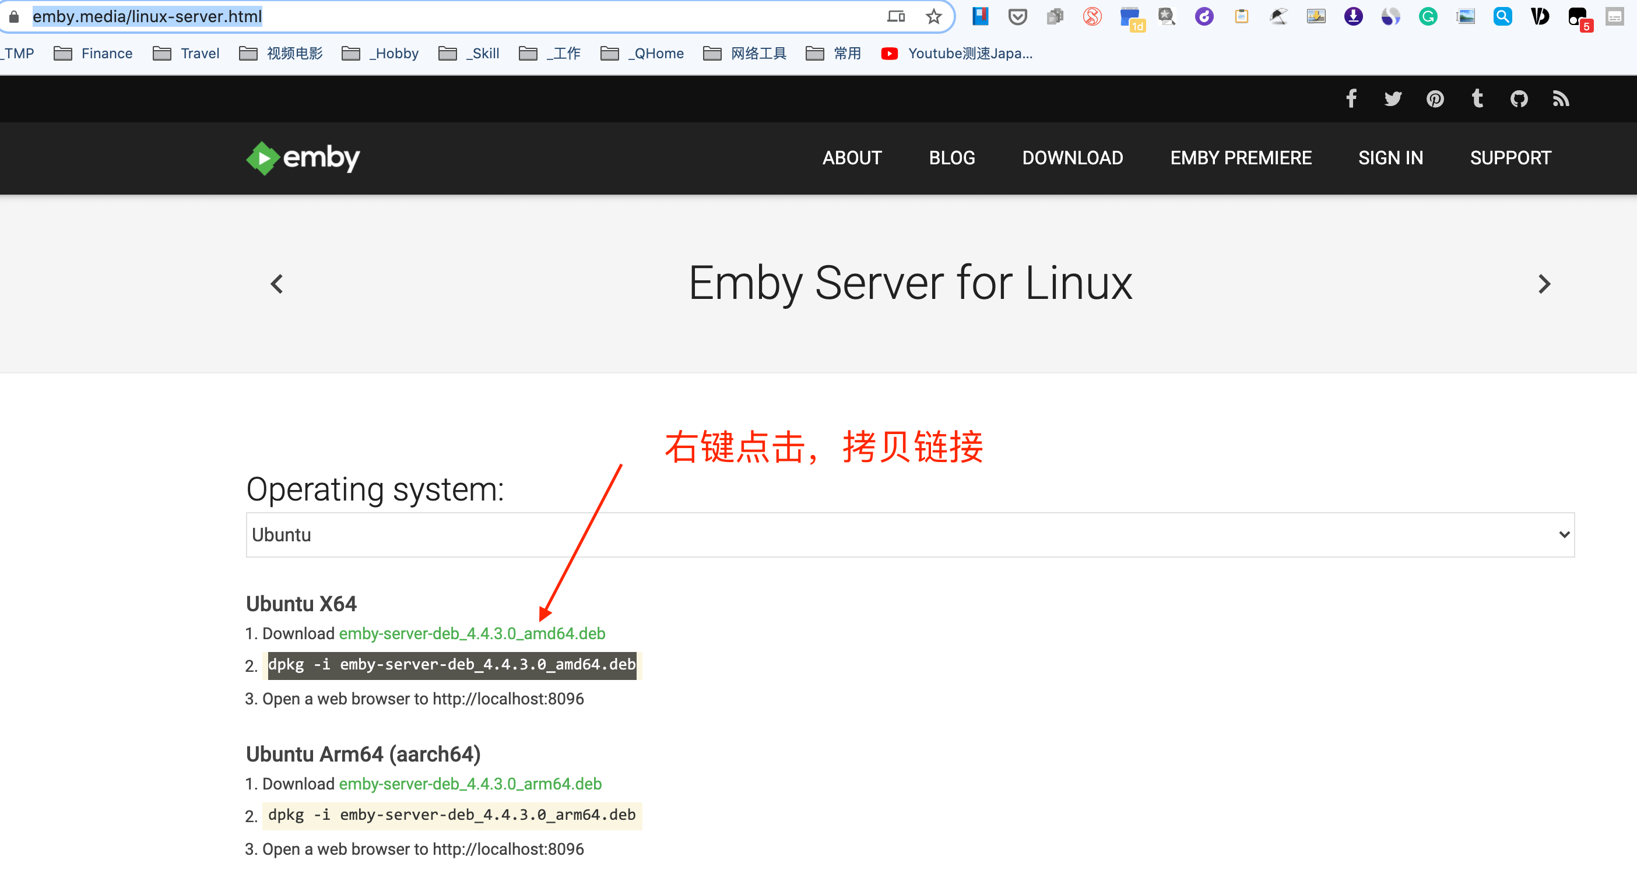The image size is (1637, 881).
Task: Click the emby-server-deb_4.4.3.0_arm64.deb download link
Action: pyautogui.click(x=470, y=784)
